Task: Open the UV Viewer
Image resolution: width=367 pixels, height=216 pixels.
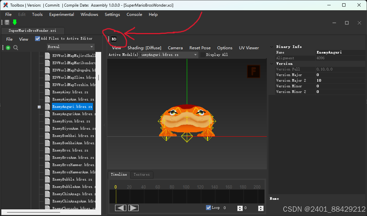Action: pos(249,48)
